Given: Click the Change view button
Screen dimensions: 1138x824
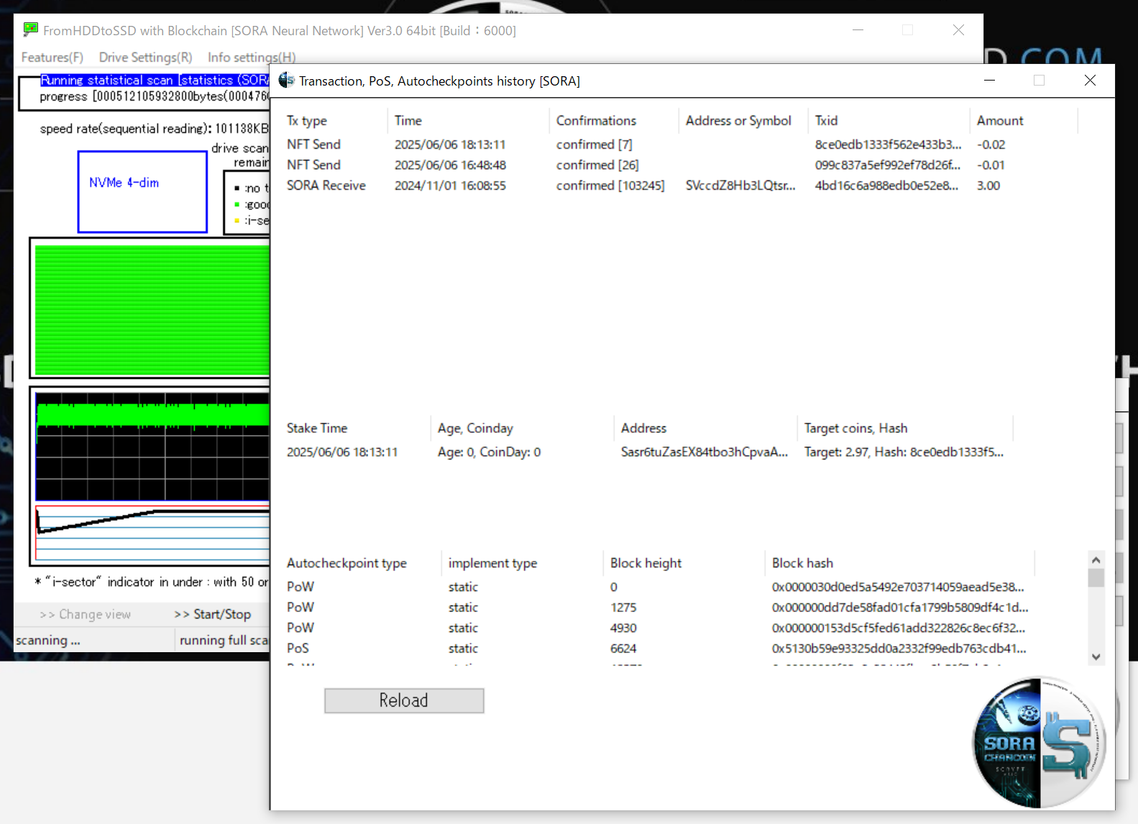Looking at the screenshot, I should click(x=86, y=614).
